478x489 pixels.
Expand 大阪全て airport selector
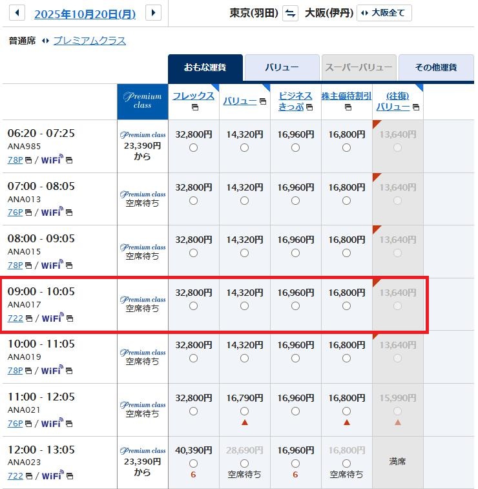tap(384, 13)
